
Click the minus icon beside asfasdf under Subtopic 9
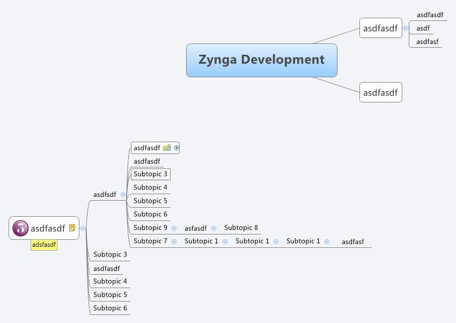coord(215,227)
